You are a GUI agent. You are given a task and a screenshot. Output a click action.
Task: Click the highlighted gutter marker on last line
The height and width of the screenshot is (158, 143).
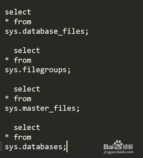click(x=1, y=146)
